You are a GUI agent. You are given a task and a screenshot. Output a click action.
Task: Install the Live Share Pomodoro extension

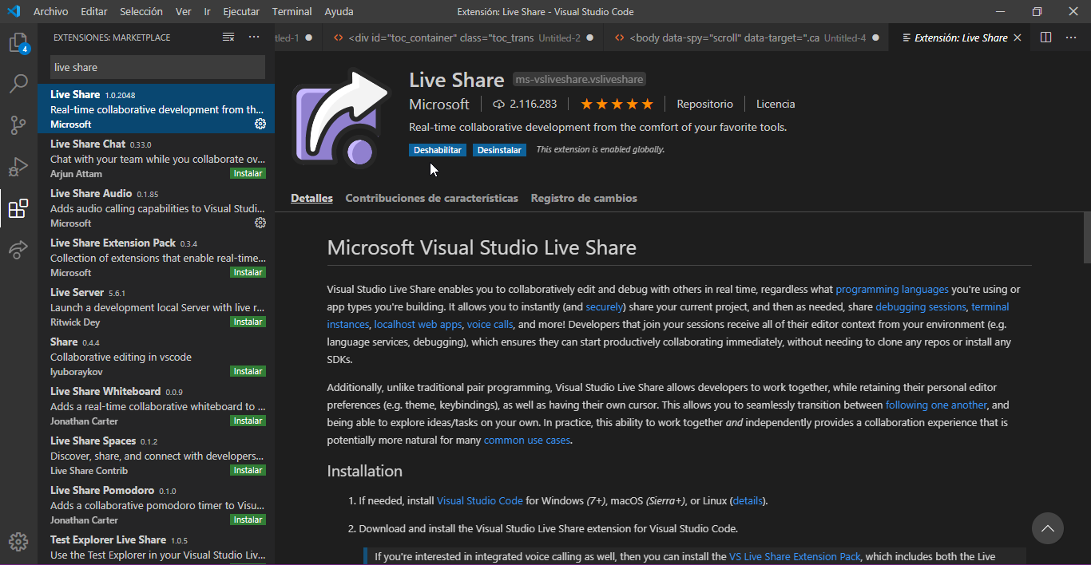click(248, 520)
